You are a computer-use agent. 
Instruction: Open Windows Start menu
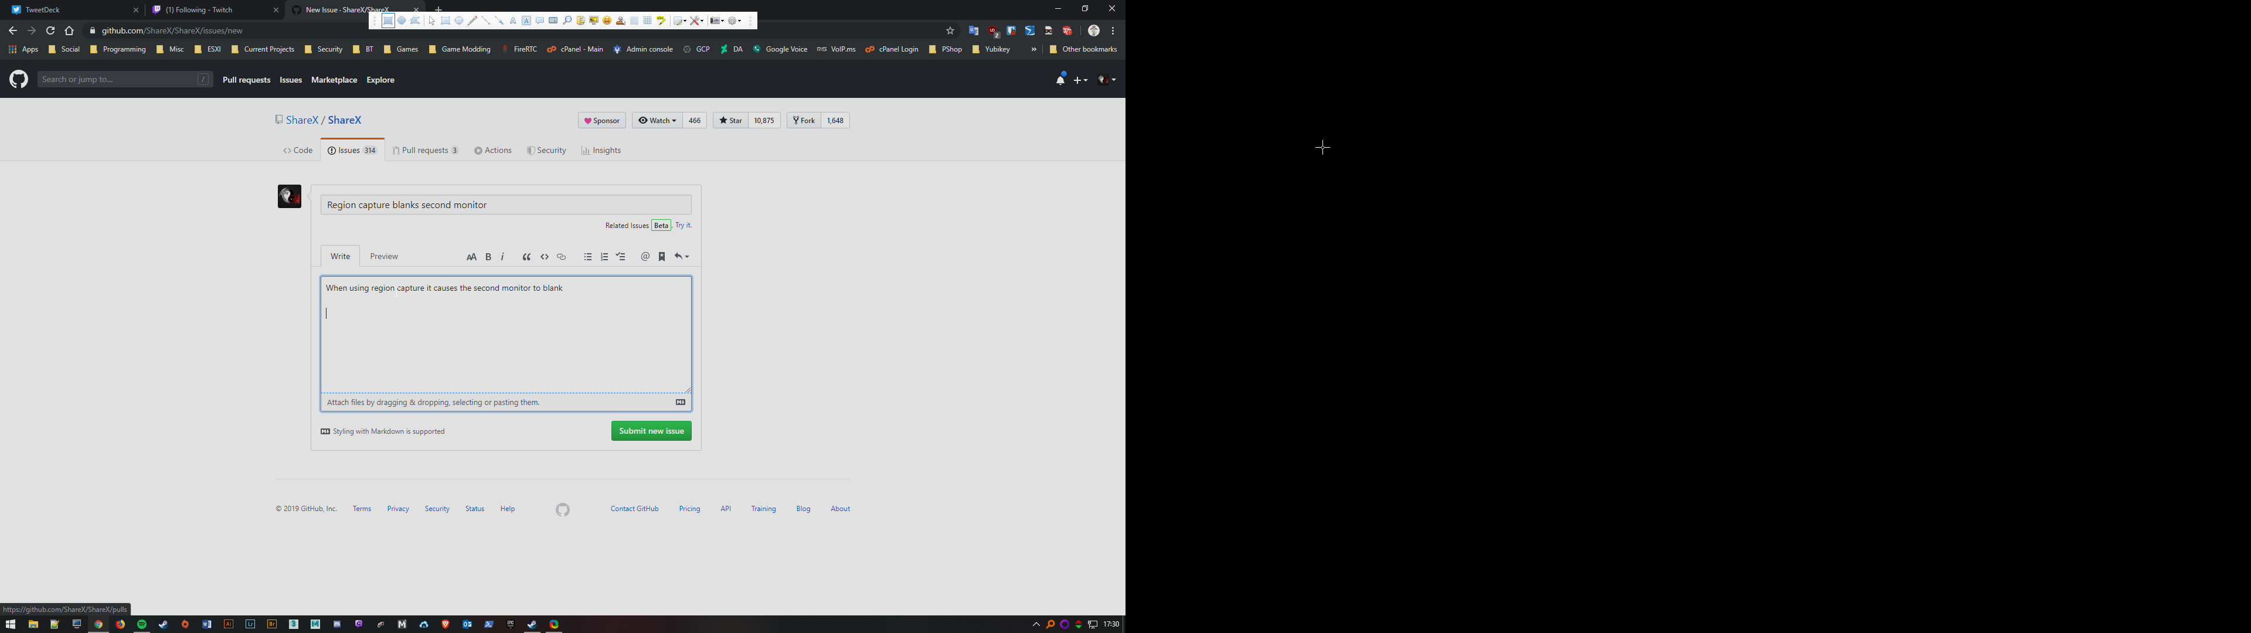click(11, 624)
